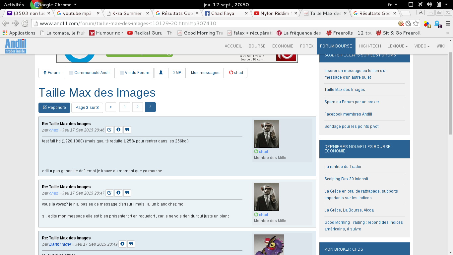Switch to the youtube mp3 tab

tap(77, 13)
